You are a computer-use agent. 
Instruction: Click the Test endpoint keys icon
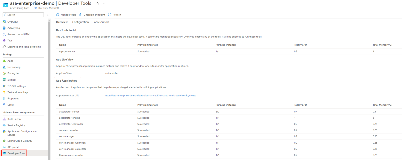[4, 92]
